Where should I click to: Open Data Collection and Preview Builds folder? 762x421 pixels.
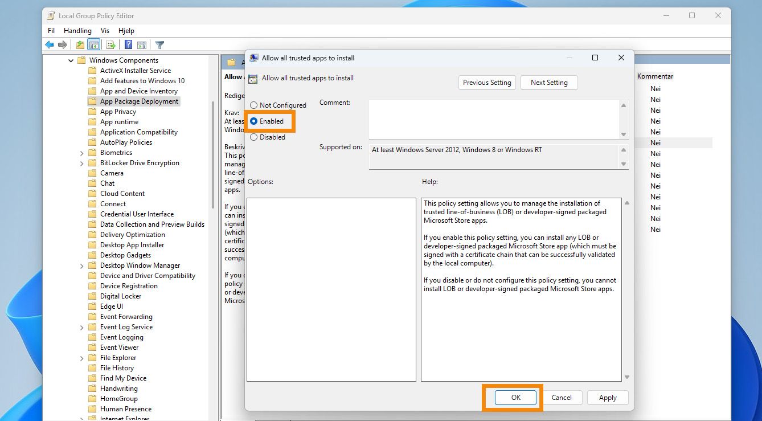pyautogui.click(x=152, y=224)
